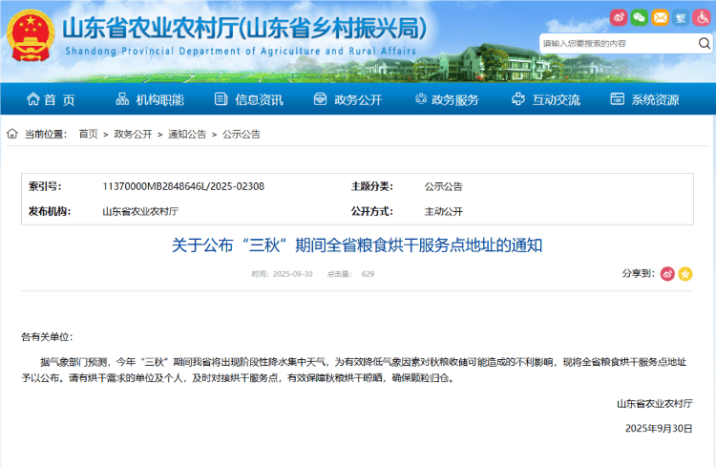The image size is (716, 468).
Task: Click the 政务公开 breadcrumb link
Action: point(133,135)
